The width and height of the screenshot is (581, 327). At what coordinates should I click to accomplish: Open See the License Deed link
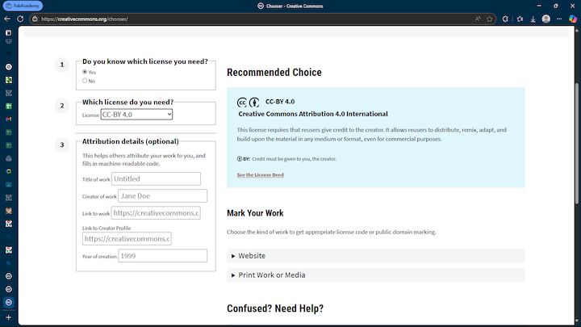[x=260, y=174]
